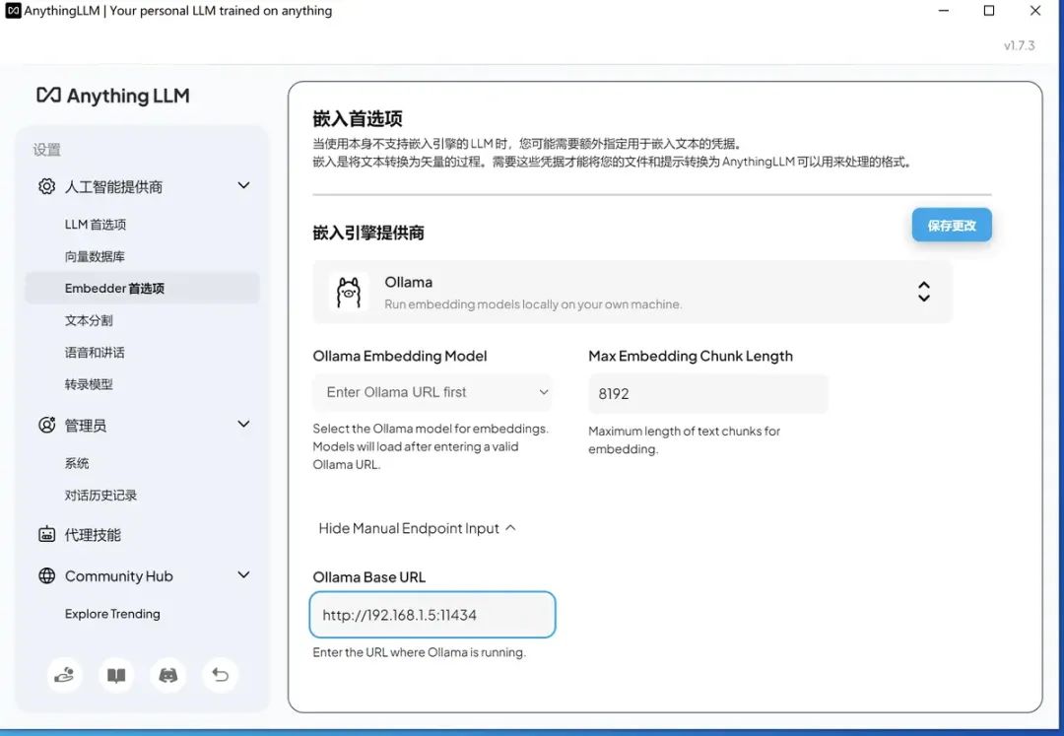Open 系统 under 管理员
The image size is (1064, 736).
pyautogui.click(x=77, y=463)
